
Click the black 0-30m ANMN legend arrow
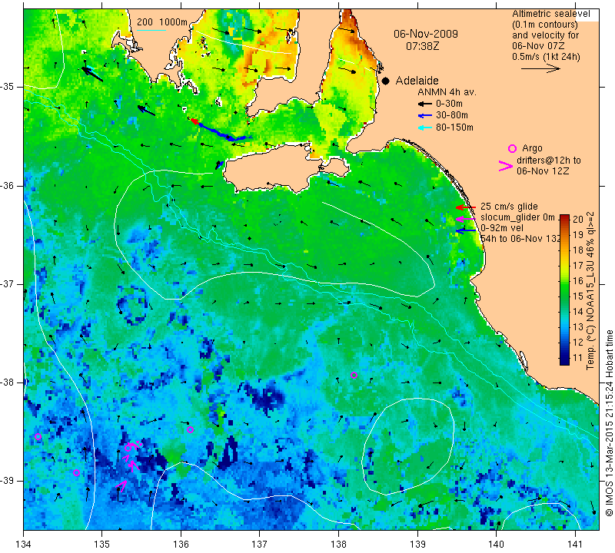point(425,104)
